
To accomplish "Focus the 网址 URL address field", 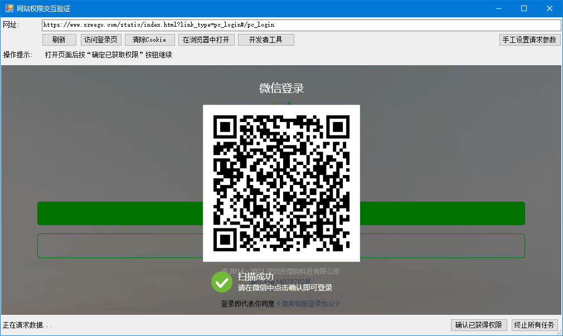I will (301, 25).
